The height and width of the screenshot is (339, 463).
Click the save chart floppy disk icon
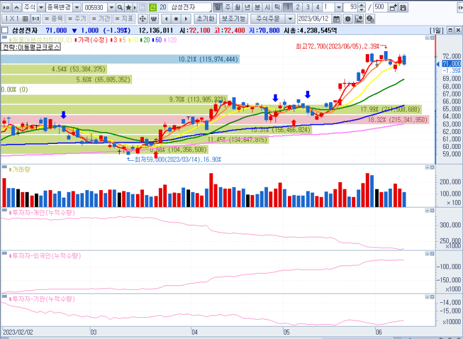coord(403,7)
